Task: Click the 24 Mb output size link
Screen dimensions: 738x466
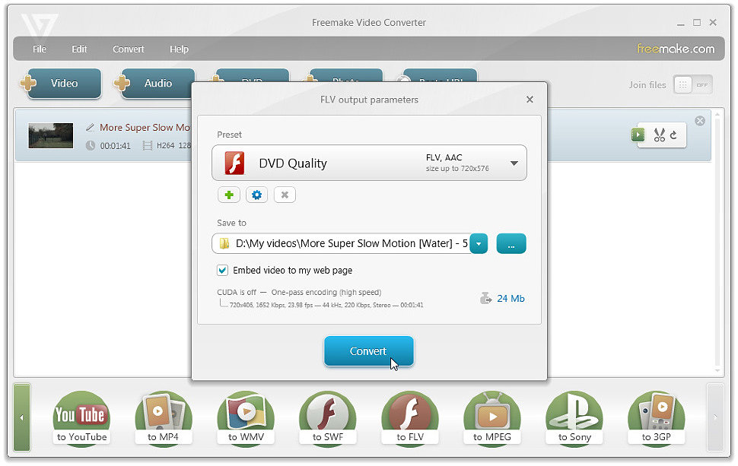Action: tap(511, 299)
